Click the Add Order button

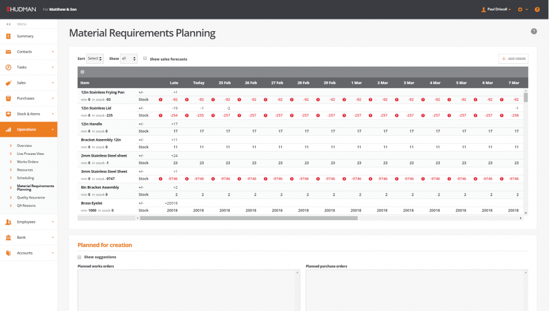[513, 59]
